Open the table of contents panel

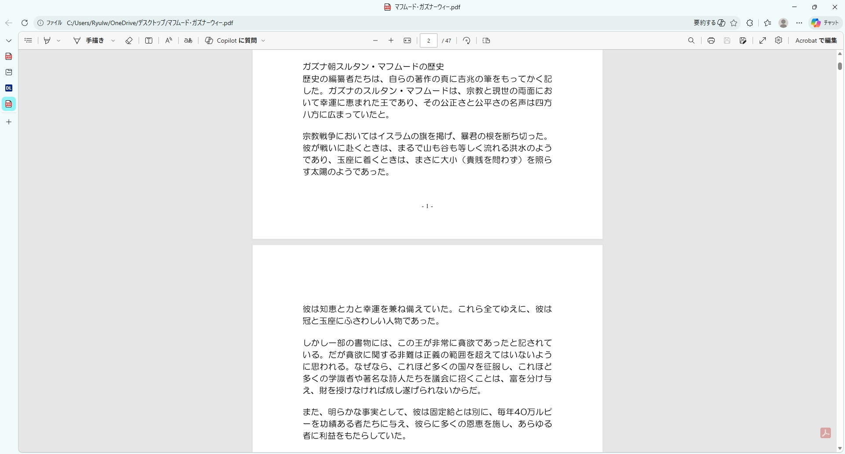[x=28, y=40]
